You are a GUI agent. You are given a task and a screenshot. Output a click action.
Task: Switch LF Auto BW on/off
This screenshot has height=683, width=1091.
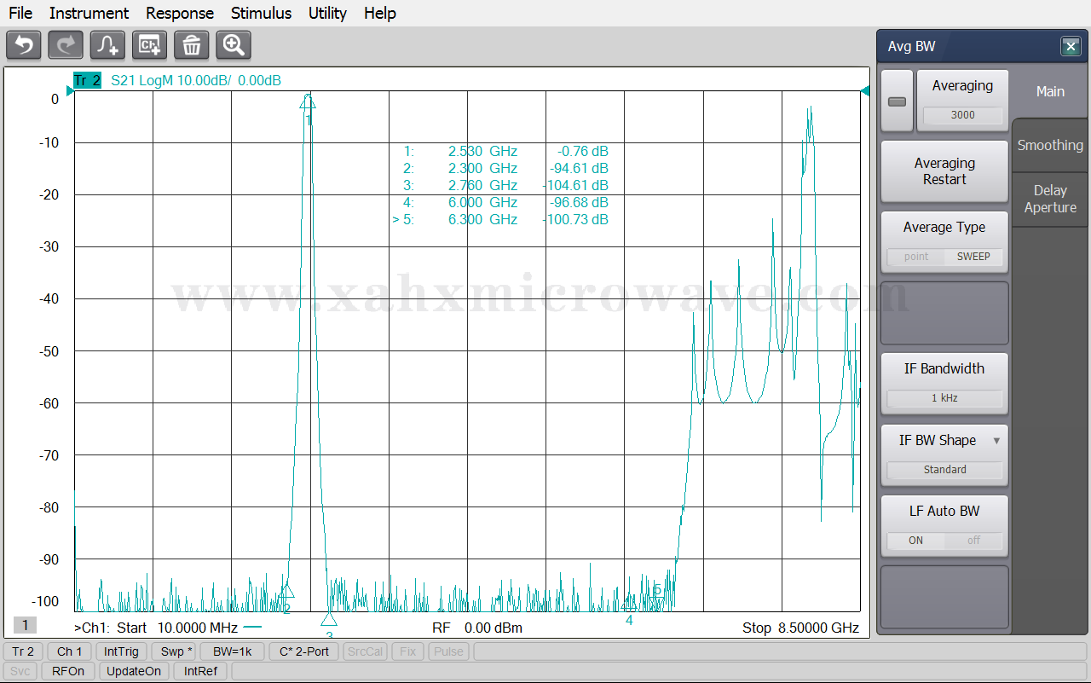point(944,541)
